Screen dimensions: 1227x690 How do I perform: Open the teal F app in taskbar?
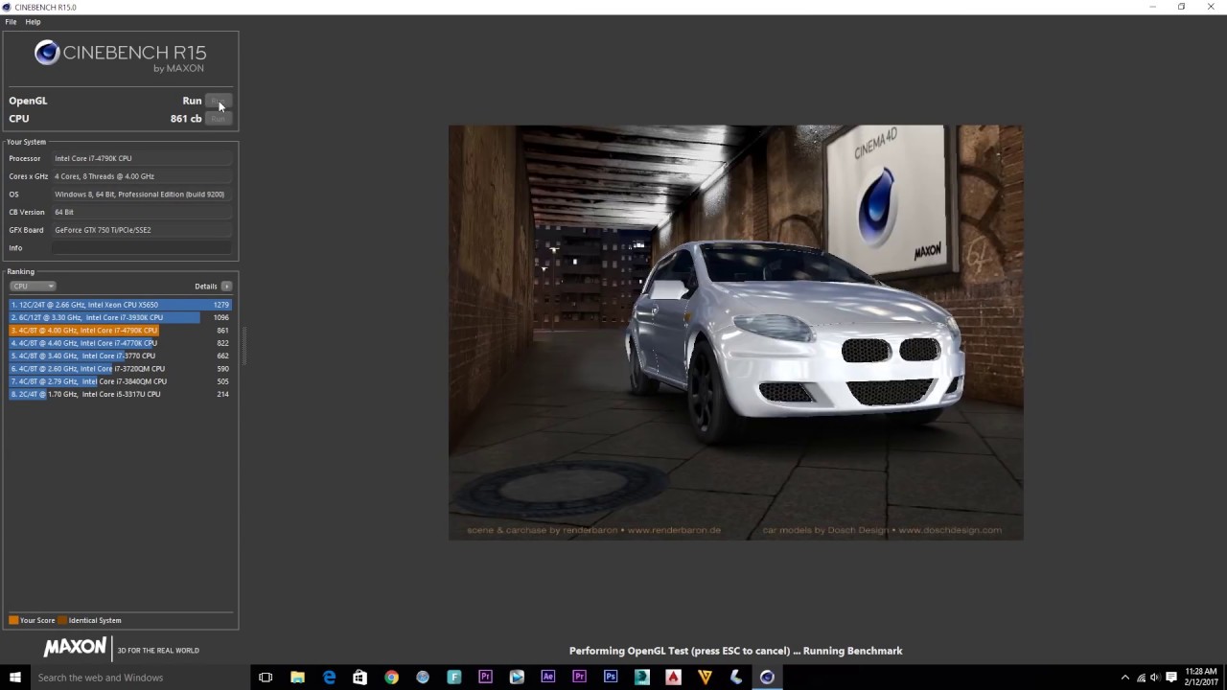point(453,678)
